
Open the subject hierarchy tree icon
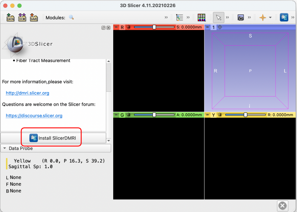tap(179, 17)
